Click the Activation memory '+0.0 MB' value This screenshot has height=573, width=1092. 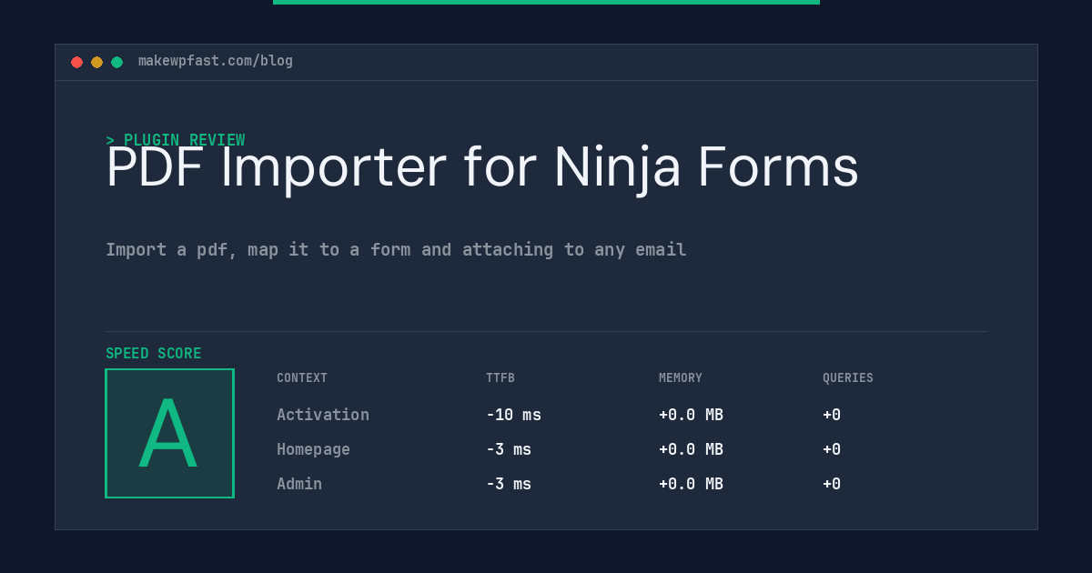click(691, 415)
